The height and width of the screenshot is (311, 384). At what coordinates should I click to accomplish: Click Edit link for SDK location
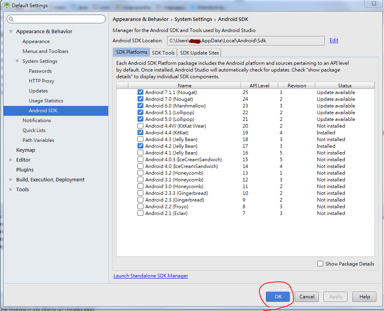(334, 40)
